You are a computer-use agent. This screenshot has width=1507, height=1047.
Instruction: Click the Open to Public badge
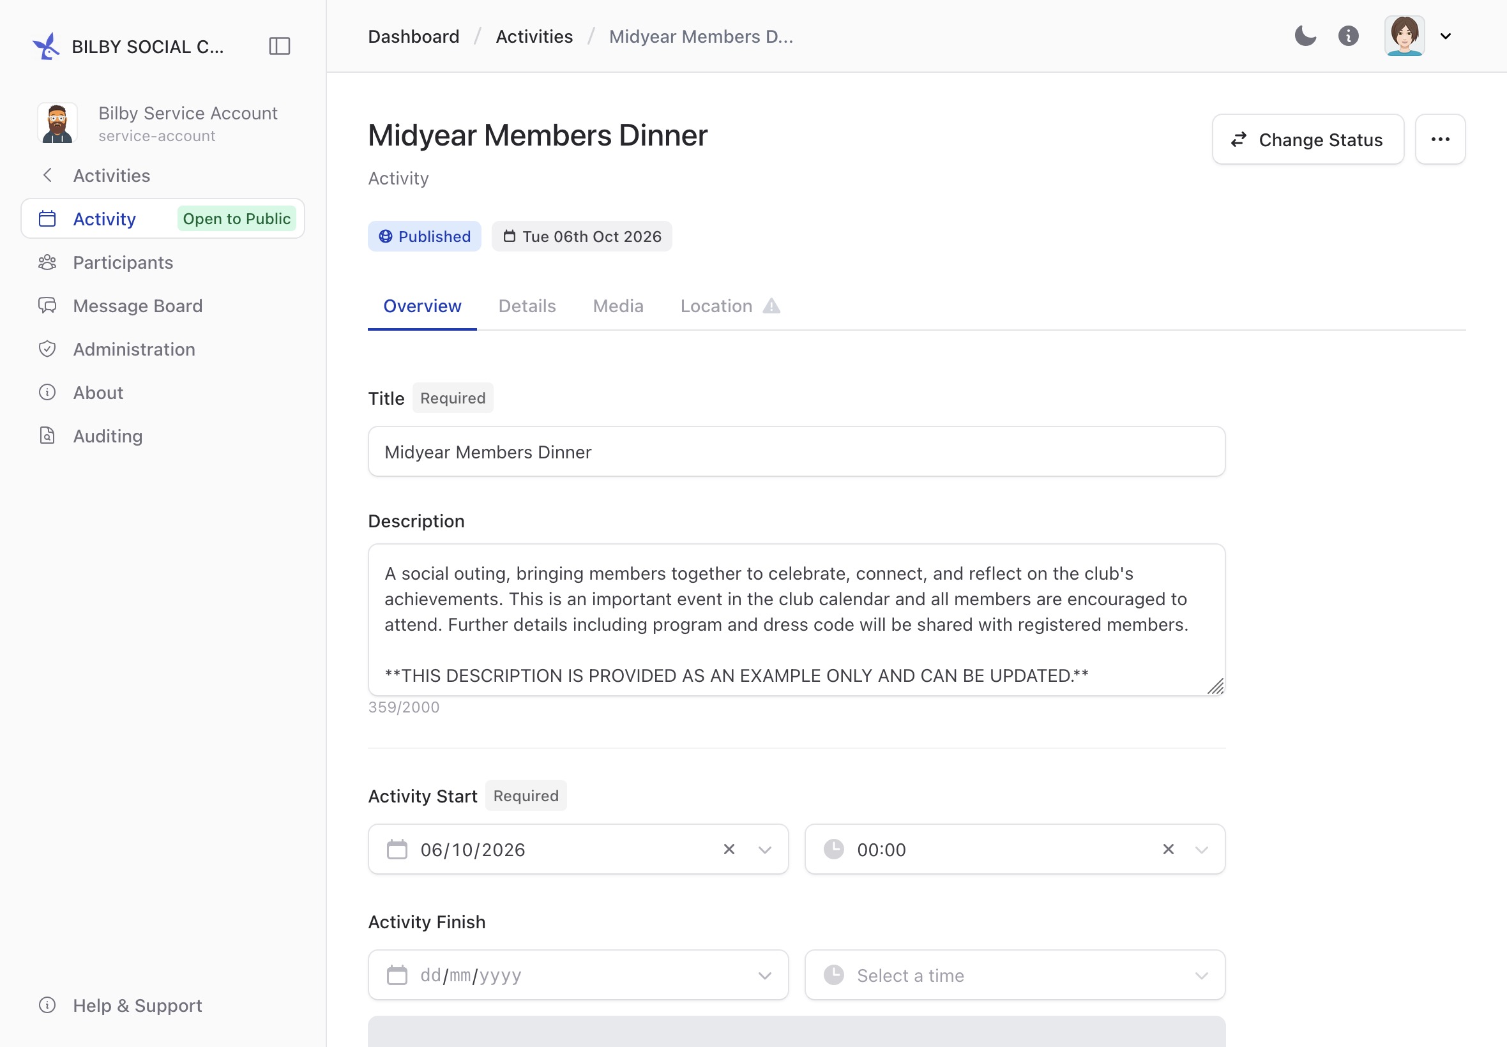point(236,218)
